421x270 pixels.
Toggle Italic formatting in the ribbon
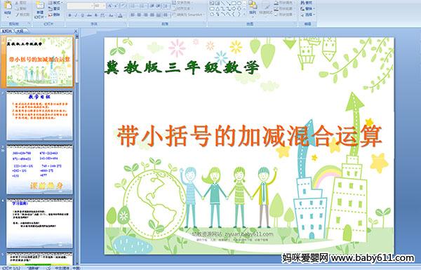[76, 15]
